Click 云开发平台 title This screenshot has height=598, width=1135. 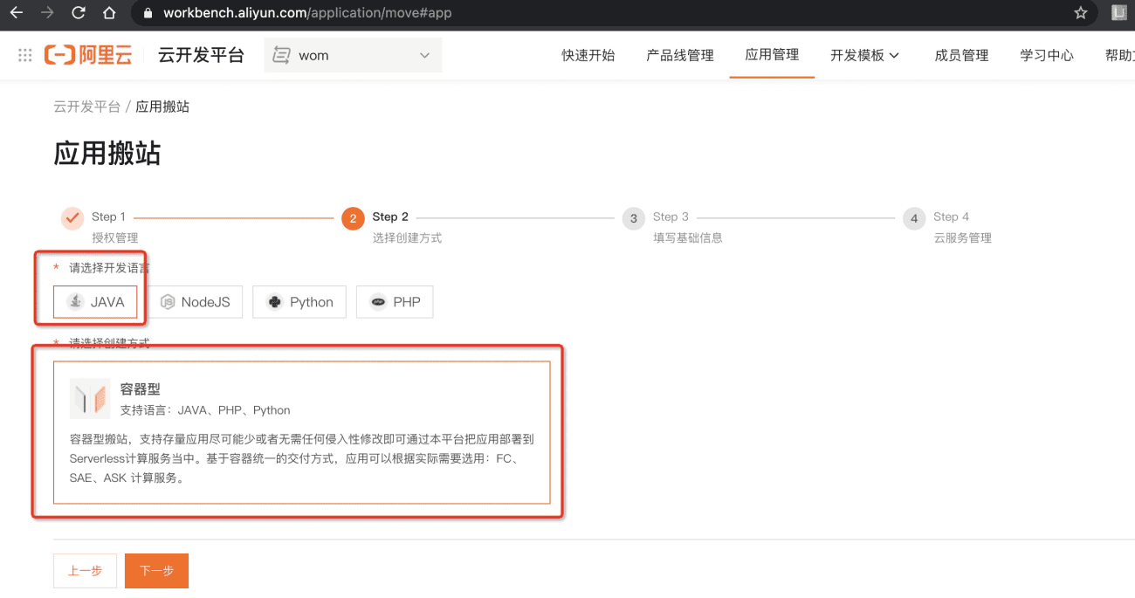tap(201, 55)
